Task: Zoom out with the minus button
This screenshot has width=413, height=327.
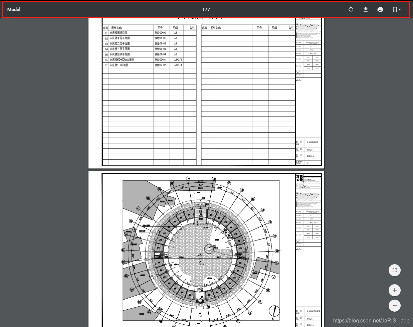Action: (x=395, y=306)
